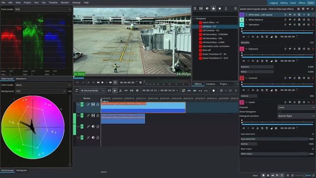Open the File menu
316x178 pixels.
pyautogui.click(x=3, y=2)
